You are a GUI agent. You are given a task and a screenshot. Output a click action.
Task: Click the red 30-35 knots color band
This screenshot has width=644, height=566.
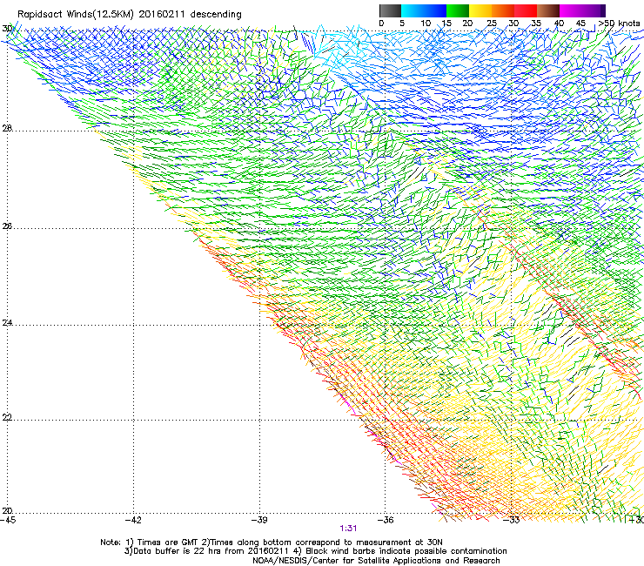tap(526, 10)
